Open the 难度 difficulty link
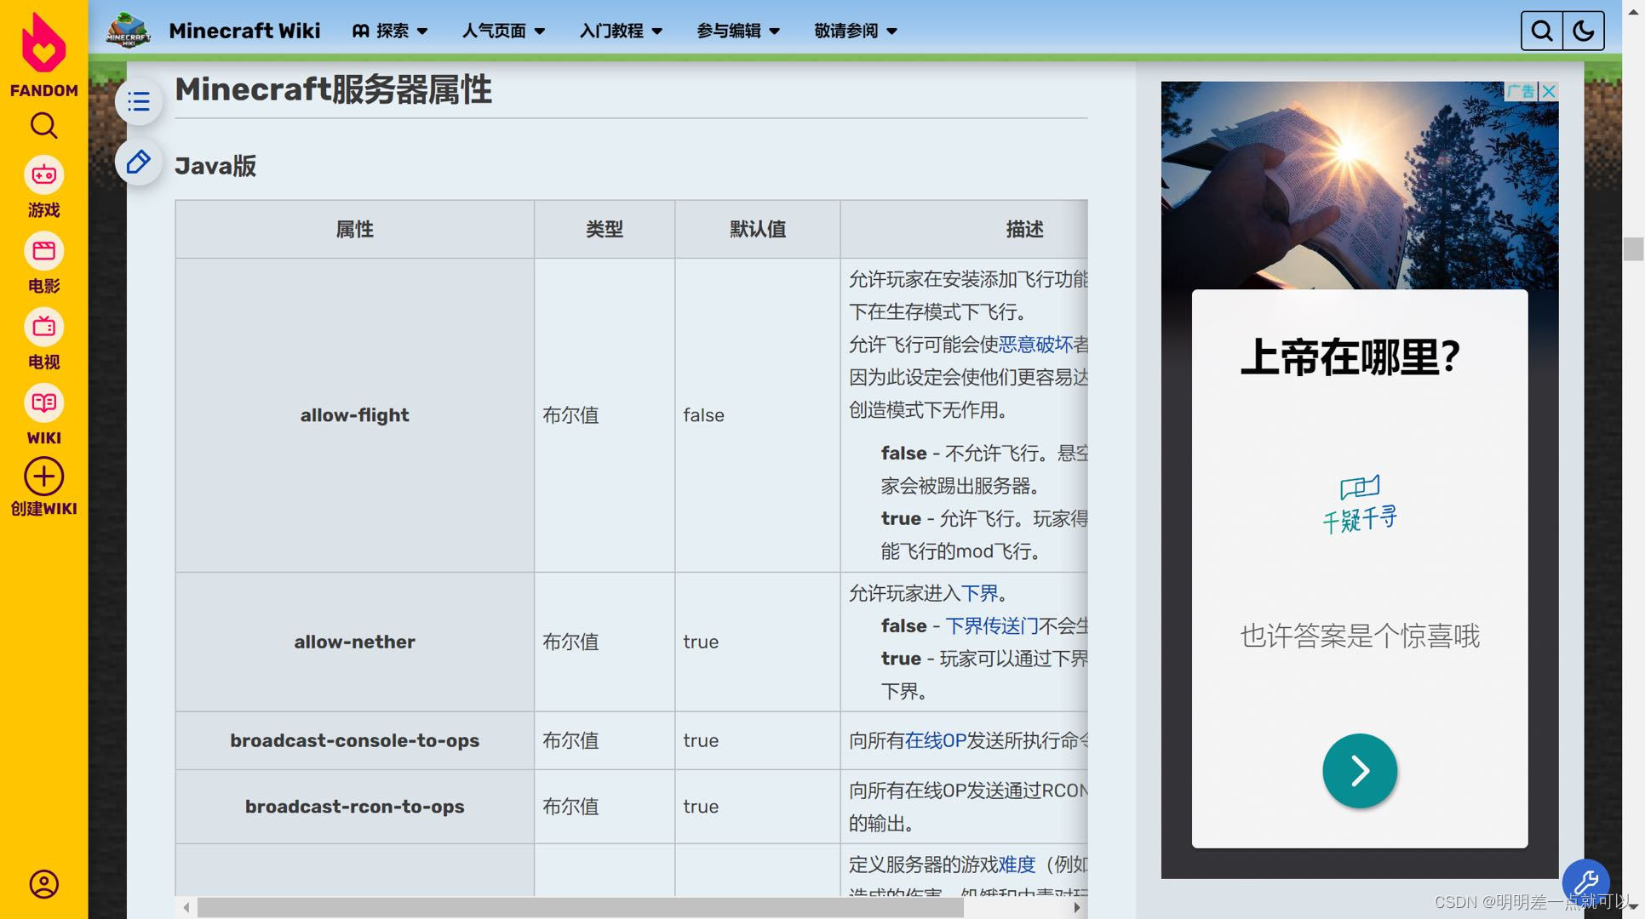Screen dimensions: 1645x919 [1017, 865]
